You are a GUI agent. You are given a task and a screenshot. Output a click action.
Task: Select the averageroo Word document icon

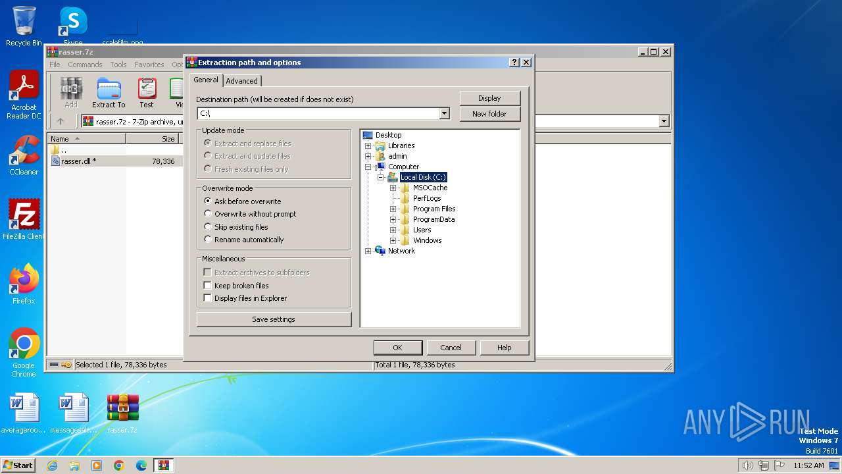[x=24, y=413]
